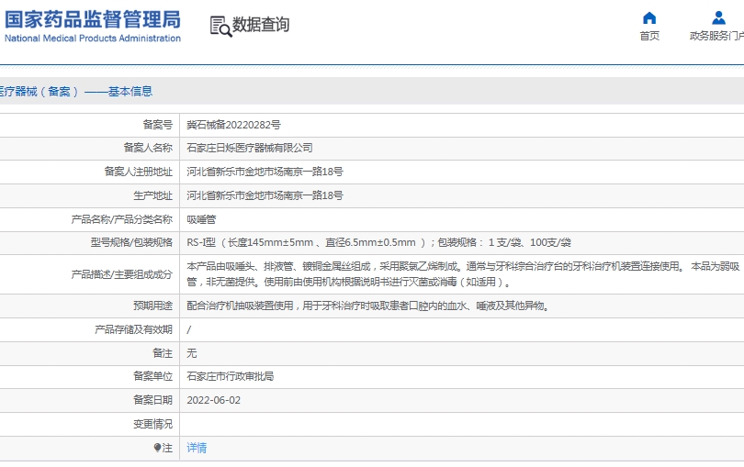This screenshot has height=467, width=744.
Task: Open the 政务服务门户 person icon
Action: pyautogui.click(x=718, y=18)
